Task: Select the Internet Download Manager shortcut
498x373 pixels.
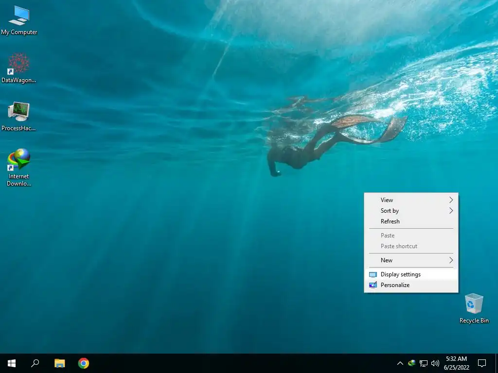Action: (x=19, y=167)
